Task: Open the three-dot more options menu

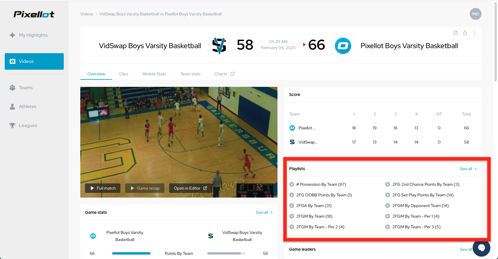Action: [x=474, y=33]
